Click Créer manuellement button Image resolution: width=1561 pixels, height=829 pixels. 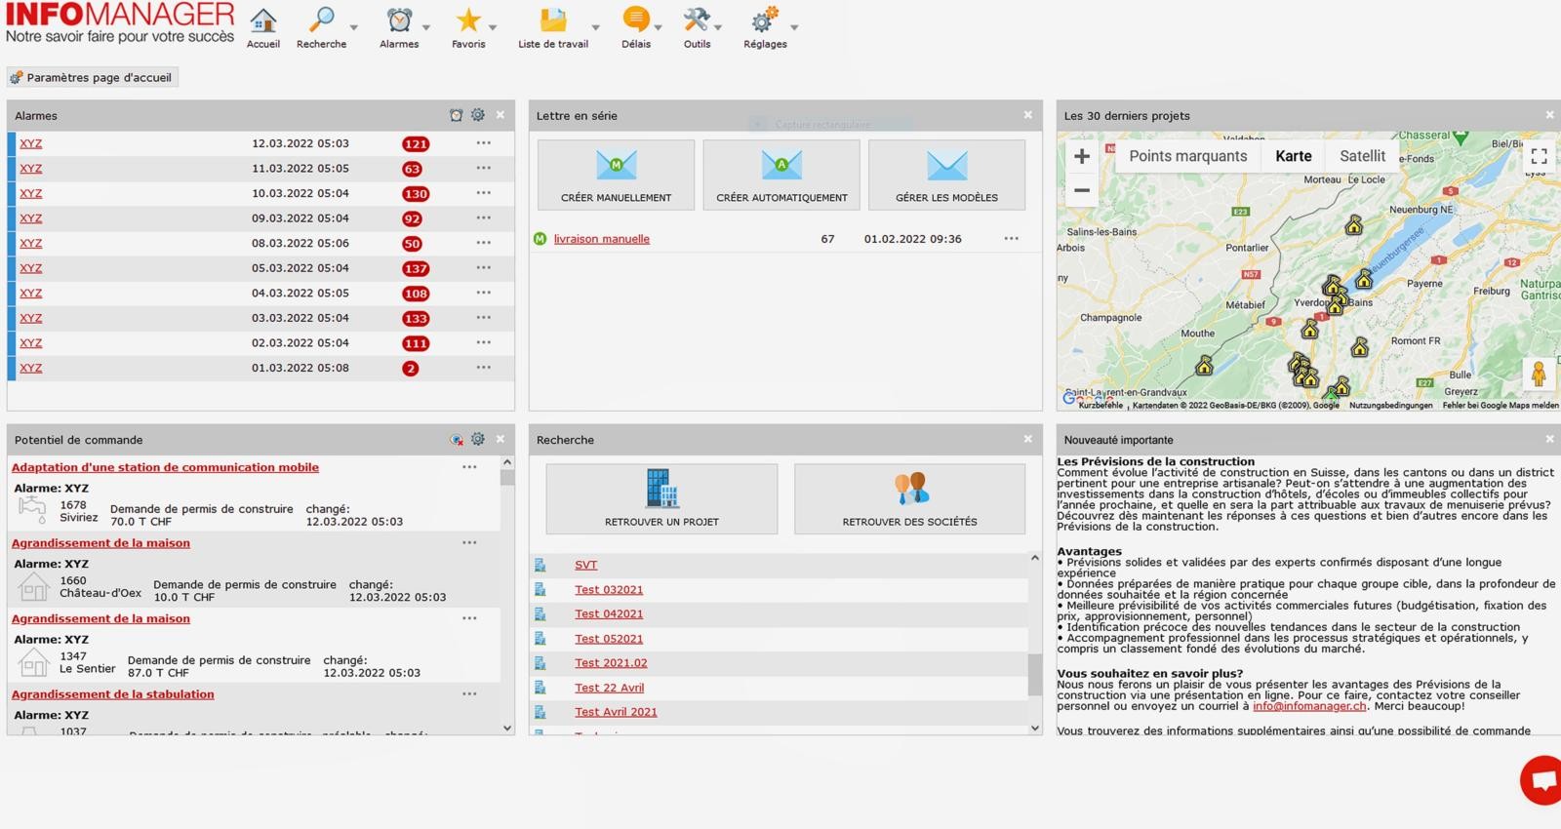(x=616, y=175)
